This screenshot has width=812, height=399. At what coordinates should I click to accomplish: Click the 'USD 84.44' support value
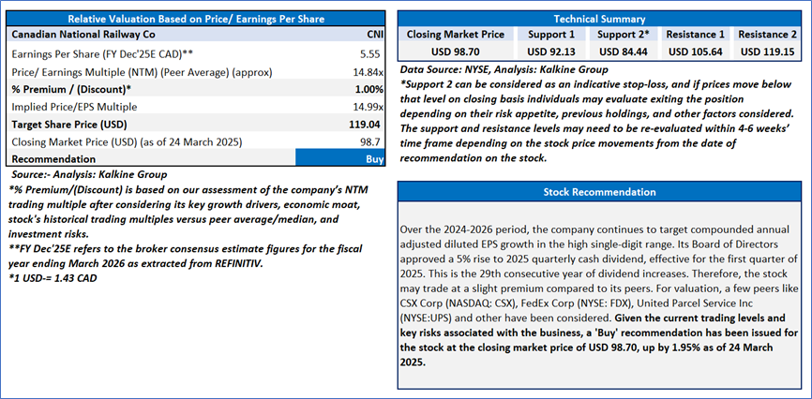click(623, 52)
